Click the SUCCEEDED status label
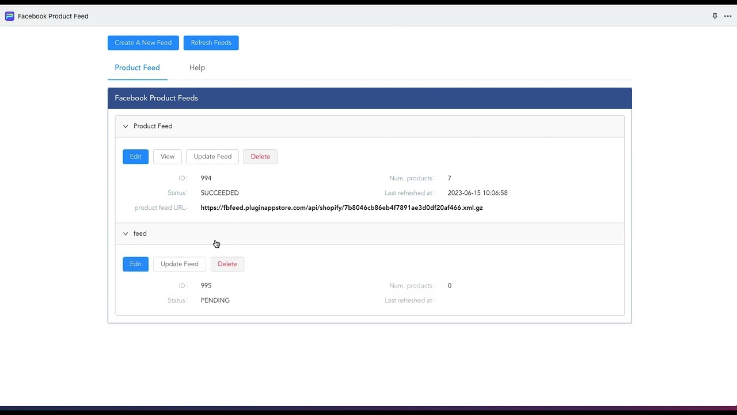 (219, 193)
